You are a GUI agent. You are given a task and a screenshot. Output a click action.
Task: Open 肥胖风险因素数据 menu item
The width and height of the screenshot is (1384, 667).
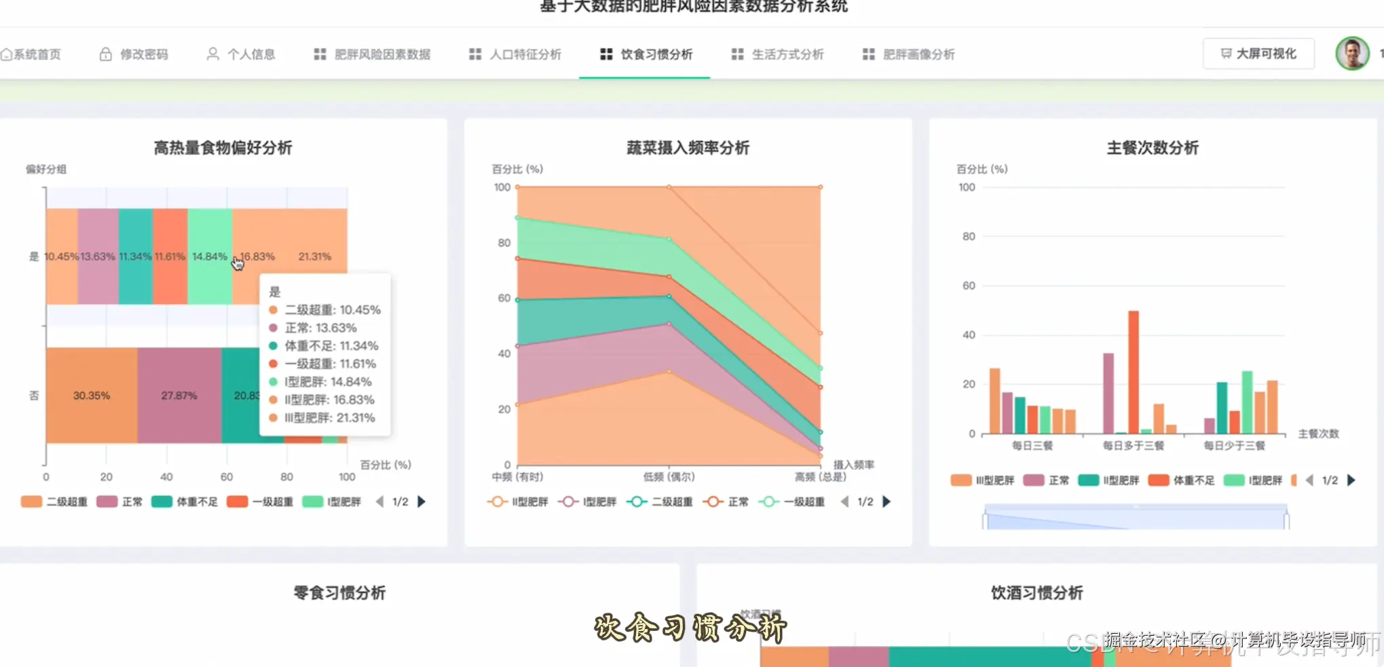(372, 54)
